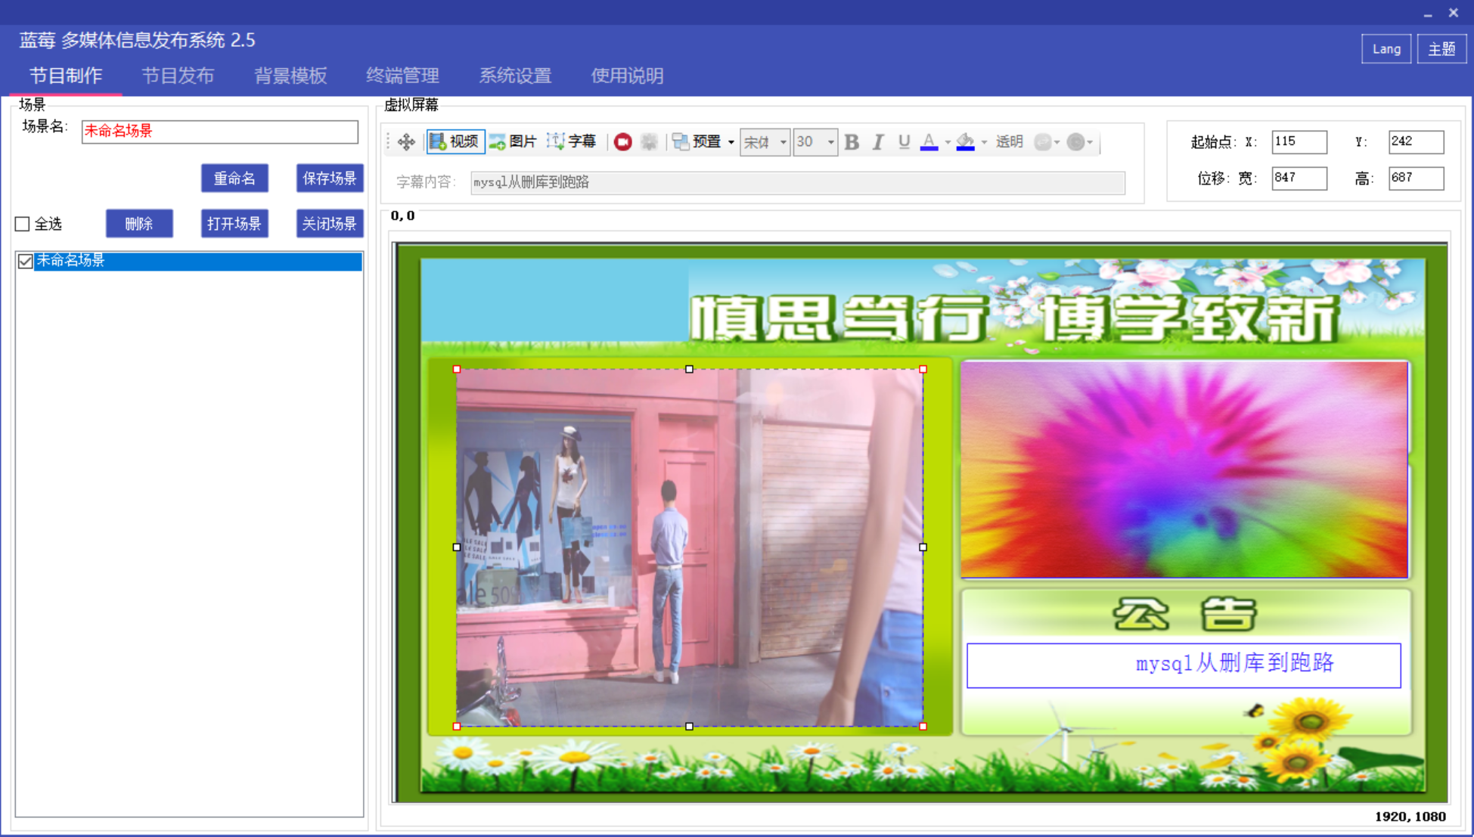Check the 全选 select-all checkbox
The width and height of the screenshot is (1474, 837).
pos(23,224)
